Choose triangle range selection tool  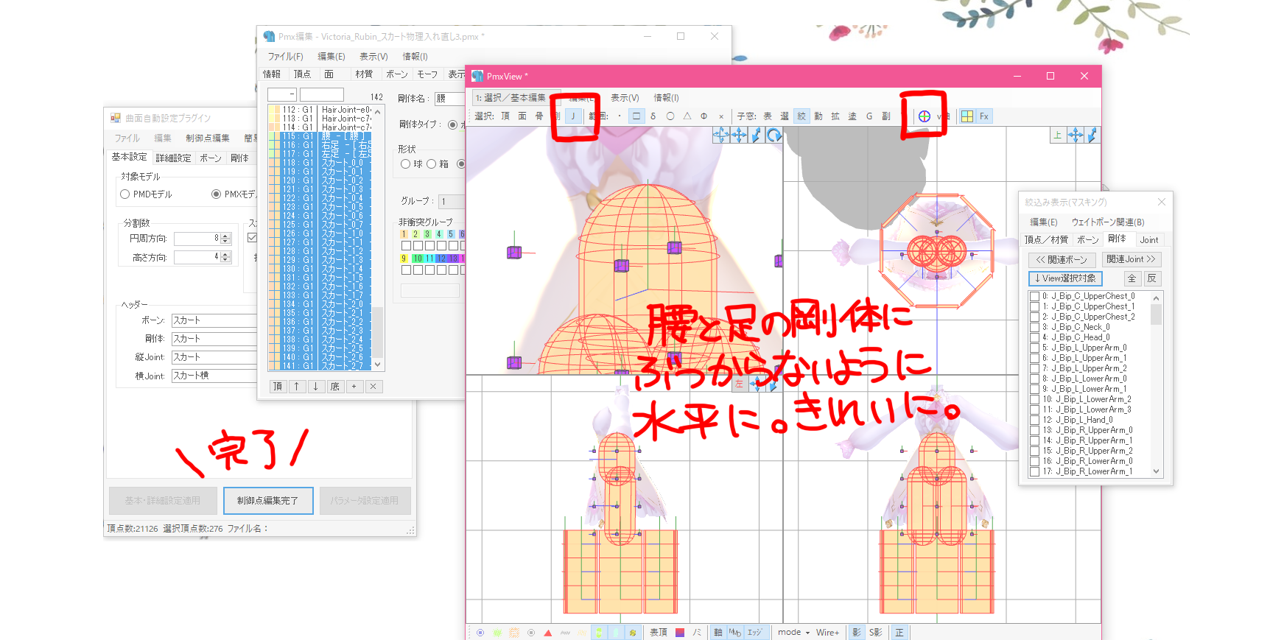pyautogui.click(x=687, y=116)
